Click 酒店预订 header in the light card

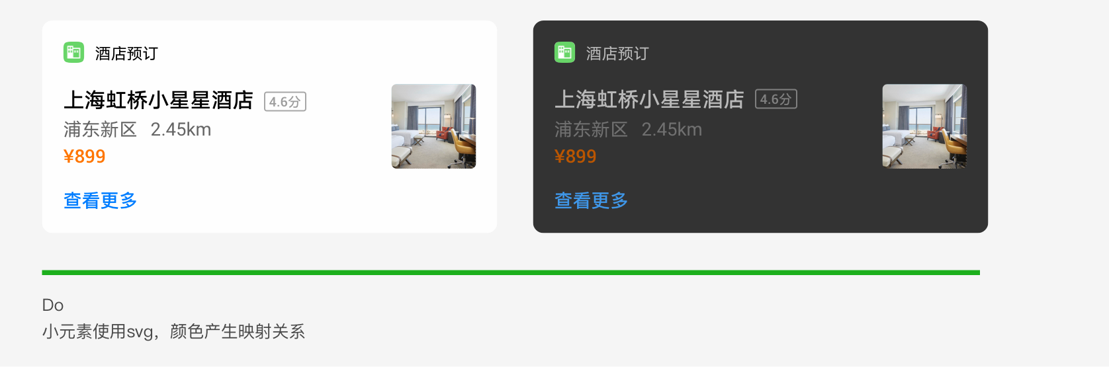point(126,54)
